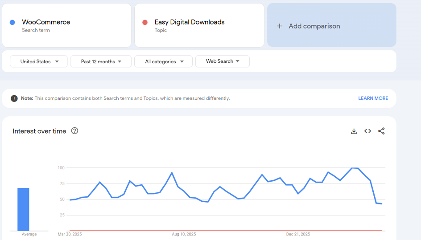Click the blue Average bar
Viewport: 421px width, 240px height.
point(23,209)
